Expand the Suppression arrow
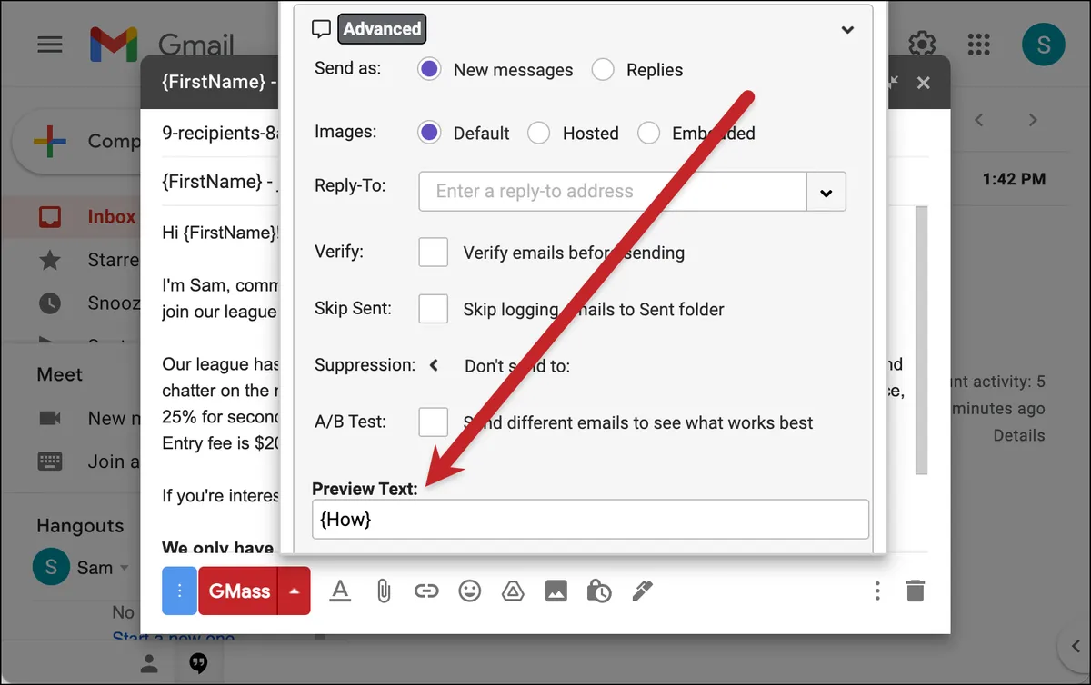Image resolution: width=1091 pixels, height=685 pixels. coord(435,365)
